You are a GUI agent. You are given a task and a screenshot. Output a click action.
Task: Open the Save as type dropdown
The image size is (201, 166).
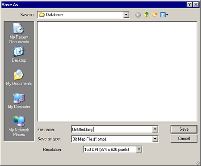(155, 139)
